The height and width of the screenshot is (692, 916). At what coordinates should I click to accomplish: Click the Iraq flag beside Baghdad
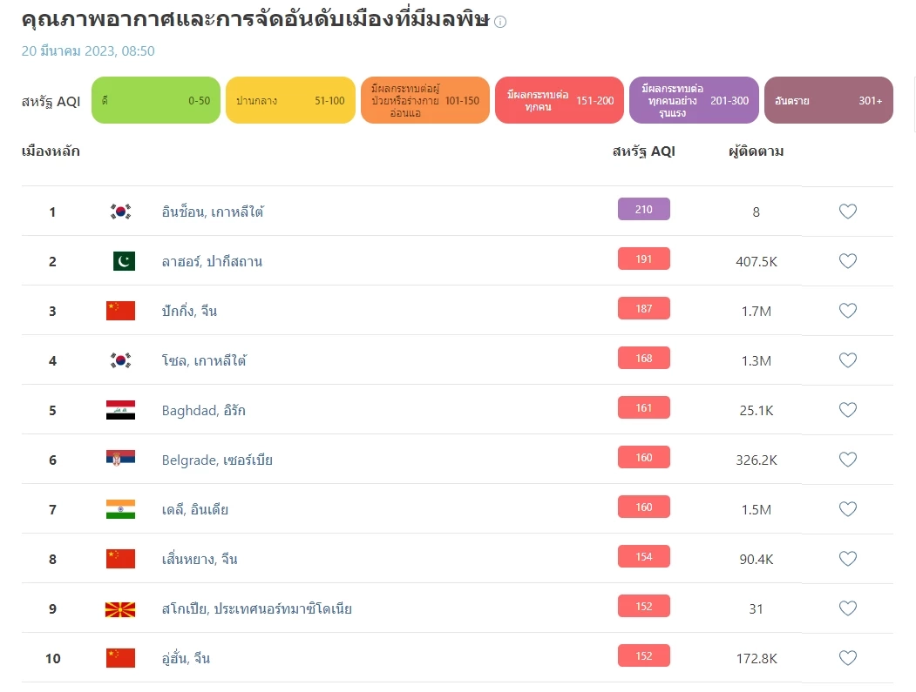119,409
